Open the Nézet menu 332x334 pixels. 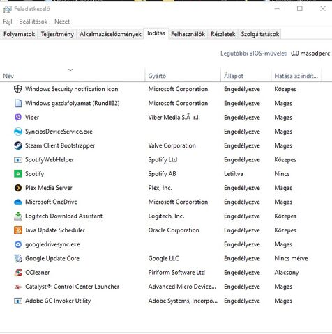coord(62,22)
